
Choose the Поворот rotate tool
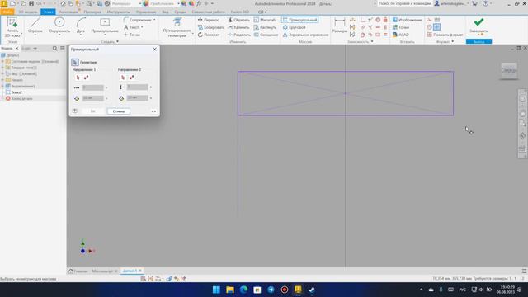[209, 35]
